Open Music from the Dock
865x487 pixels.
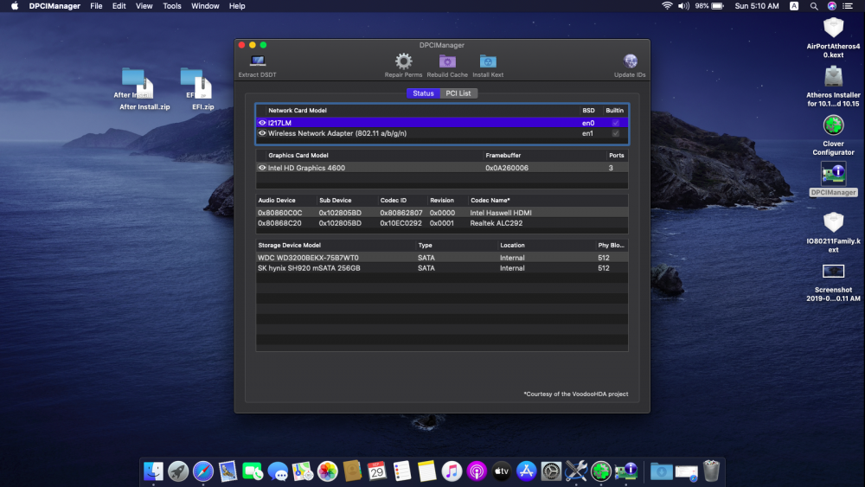452,471
